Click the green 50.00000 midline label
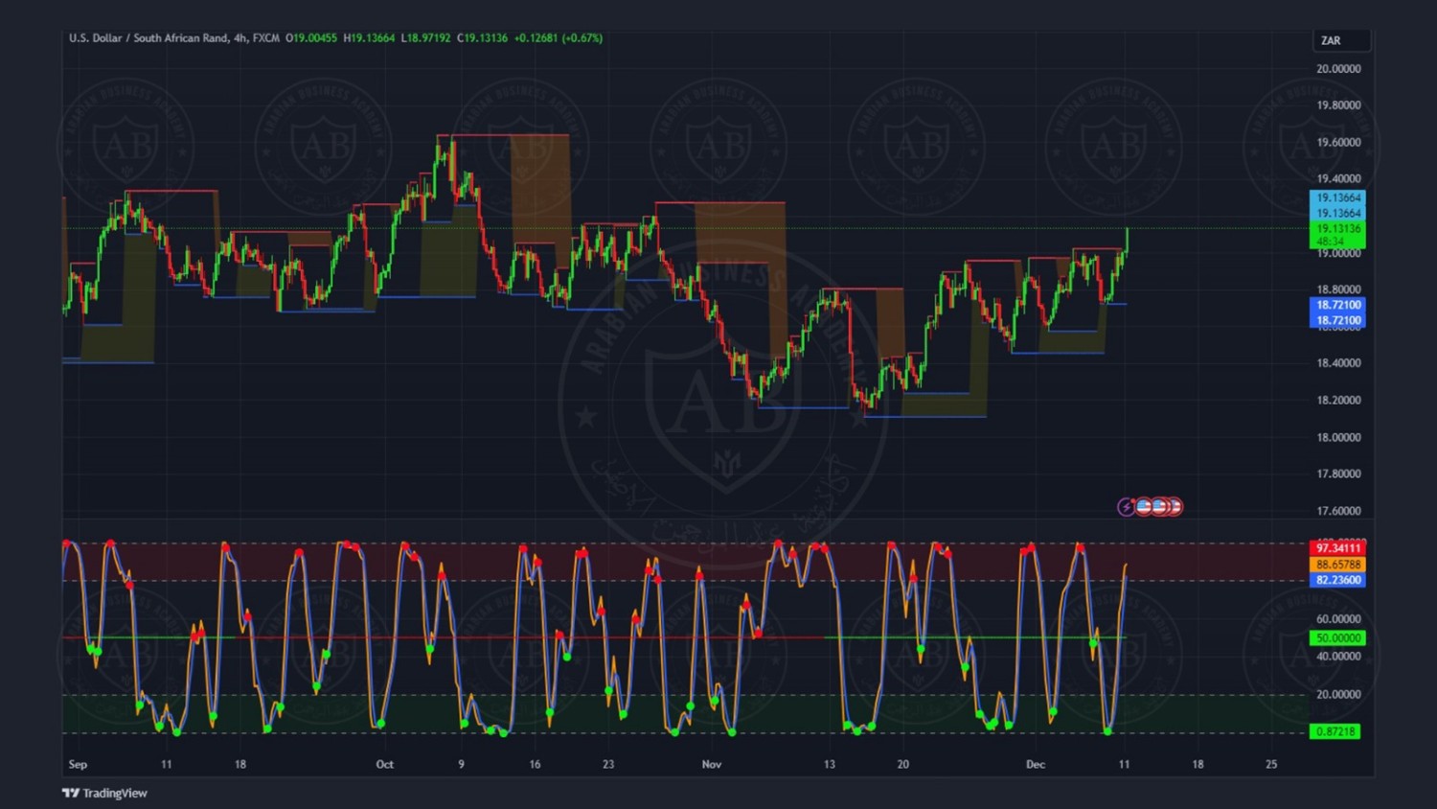The image size is (1437, 809). 1337,637
